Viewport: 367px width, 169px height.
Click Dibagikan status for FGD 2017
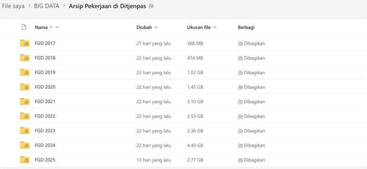[251, 44]
